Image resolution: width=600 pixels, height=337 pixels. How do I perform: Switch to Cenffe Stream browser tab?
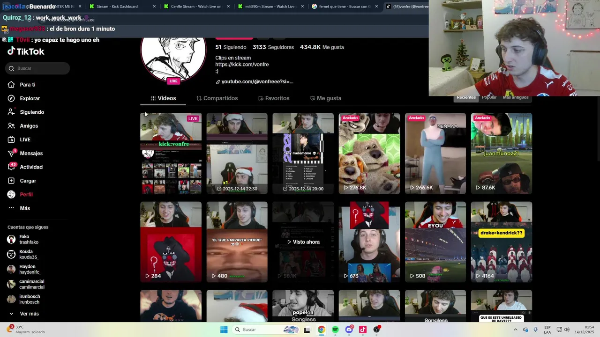click(196, 7)
